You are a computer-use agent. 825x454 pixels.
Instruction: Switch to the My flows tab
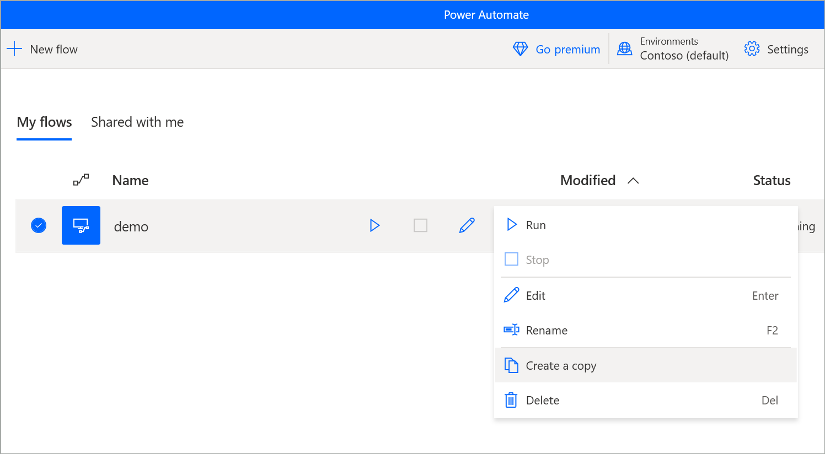click(x=44, y=122)
